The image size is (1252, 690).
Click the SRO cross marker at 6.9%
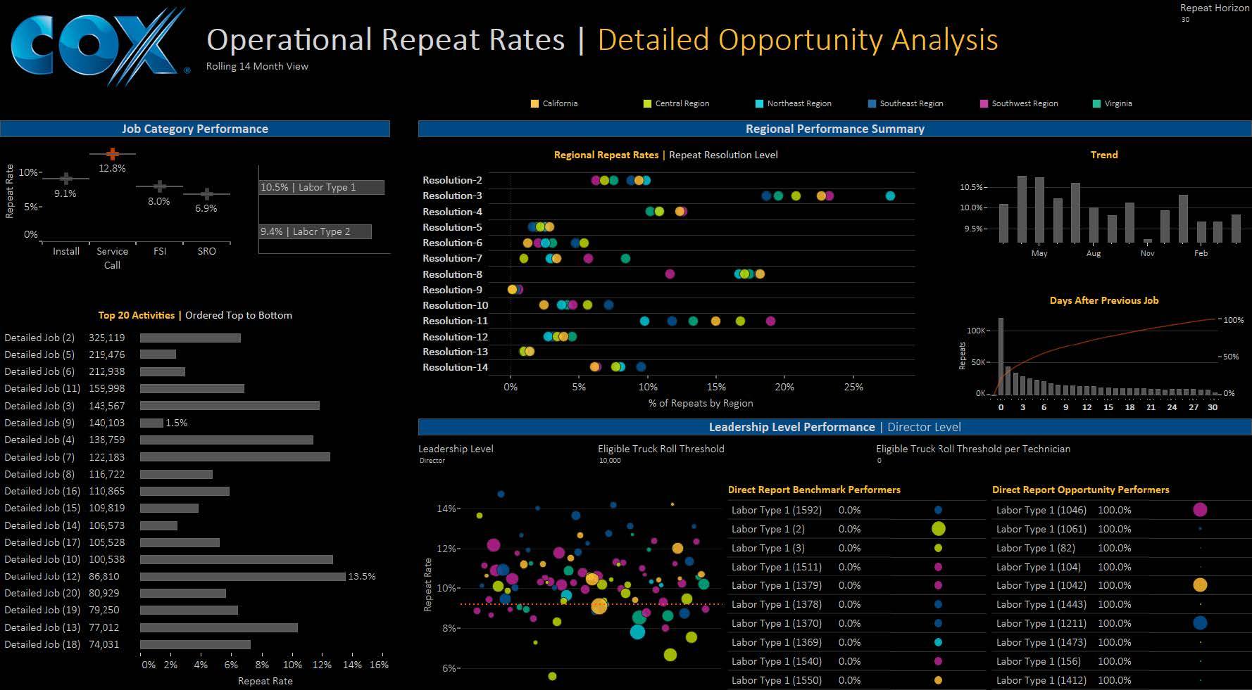(x=206, y=193)
